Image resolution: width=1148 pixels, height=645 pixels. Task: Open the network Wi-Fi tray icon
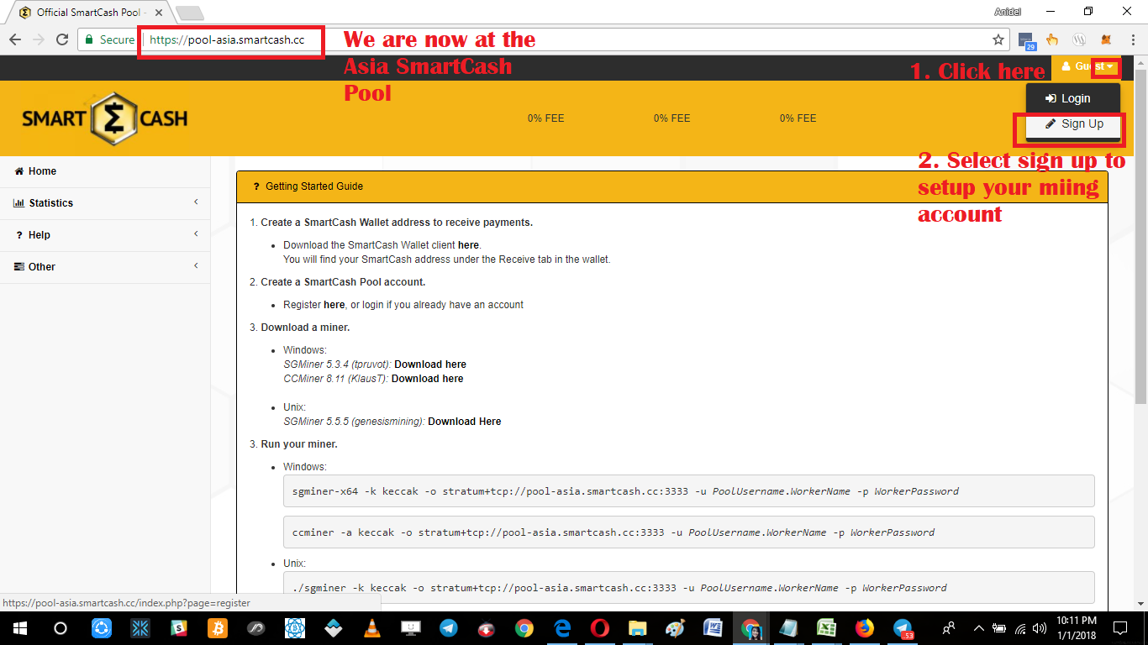pyautogui.click(x=1020, y=627)
